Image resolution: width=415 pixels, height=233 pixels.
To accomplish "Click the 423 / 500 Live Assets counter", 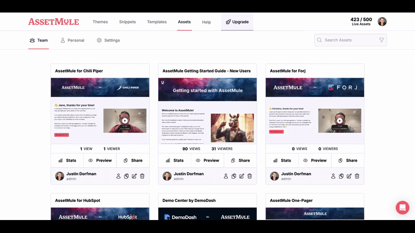I will (361, 21).
